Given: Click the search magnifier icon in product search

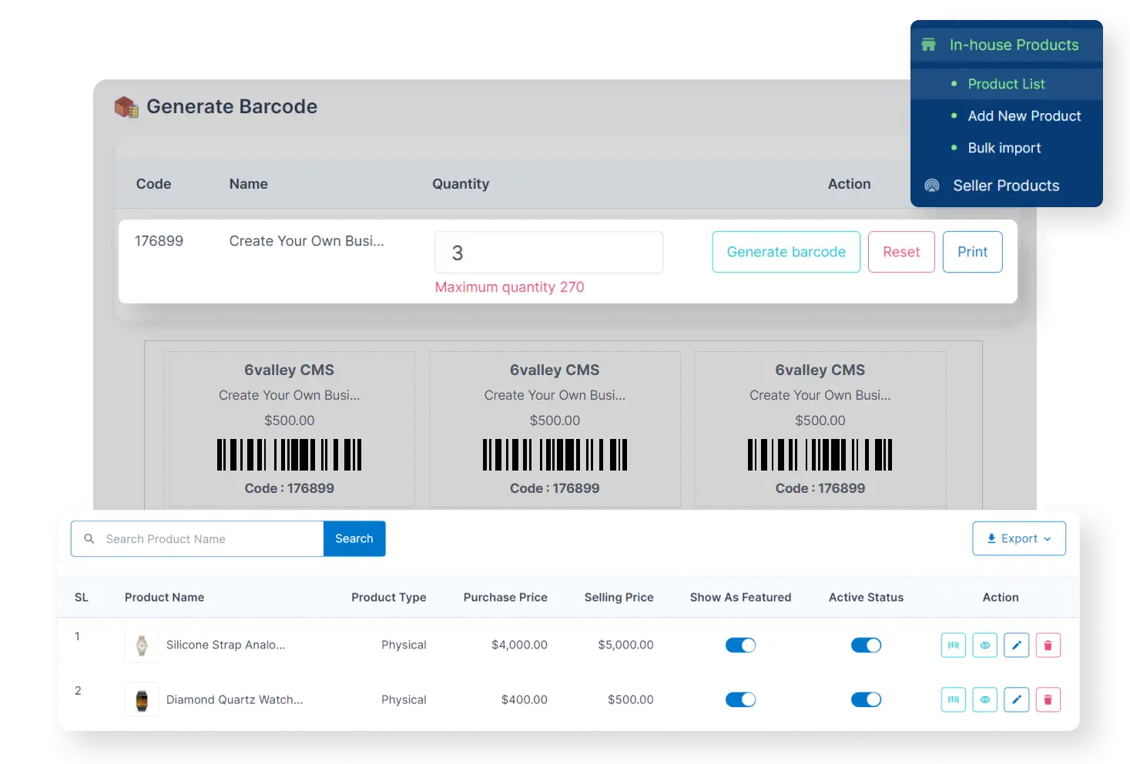Looking at the screenshot, I should pos(89,538).
